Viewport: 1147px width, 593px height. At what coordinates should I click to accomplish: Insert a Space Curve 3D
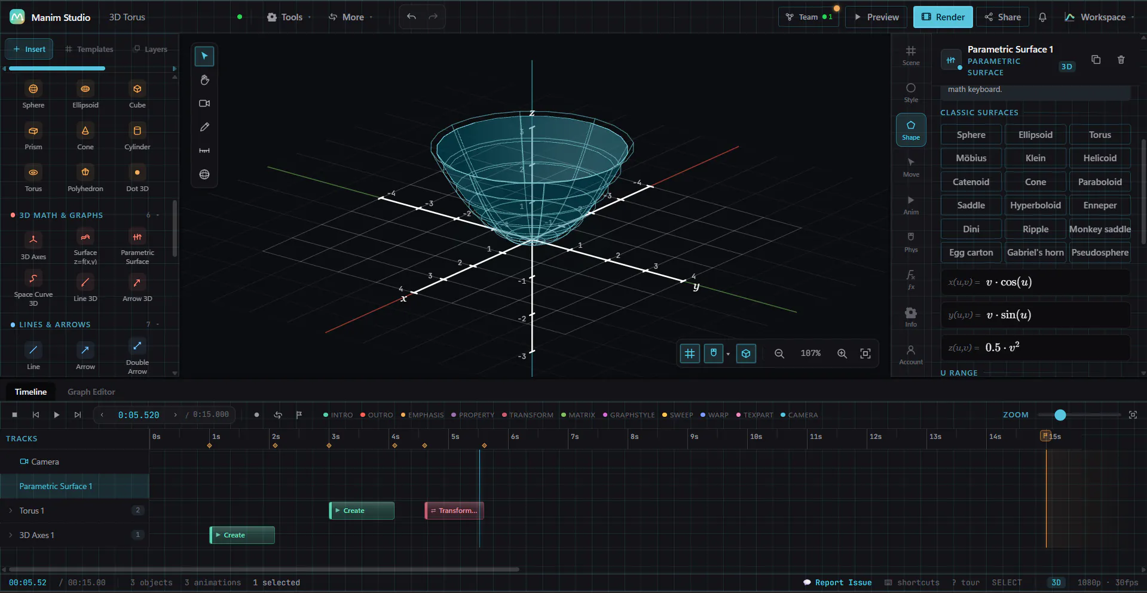tap(33, 288)
